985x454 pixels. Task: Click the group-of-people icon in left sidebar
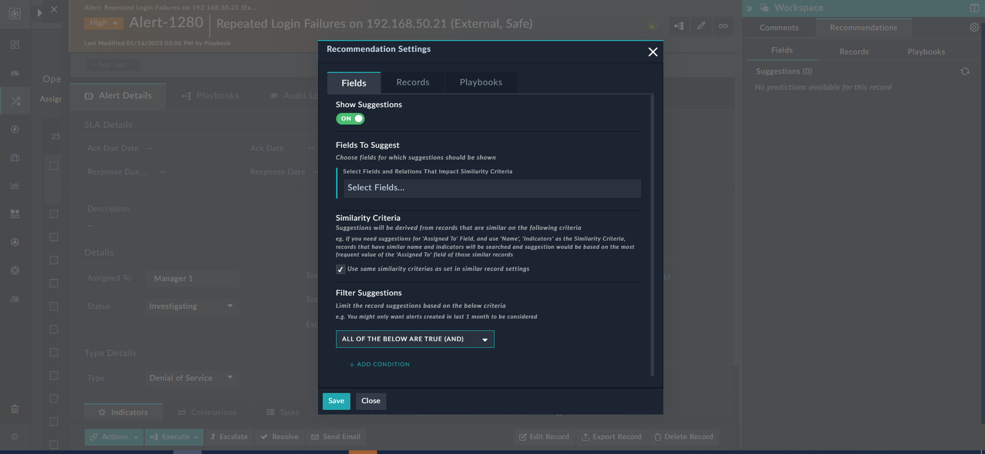[15, 73]
